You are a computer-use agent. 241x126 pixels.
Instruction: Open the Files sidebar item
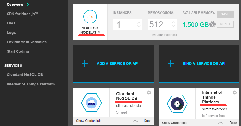(11, 23)
